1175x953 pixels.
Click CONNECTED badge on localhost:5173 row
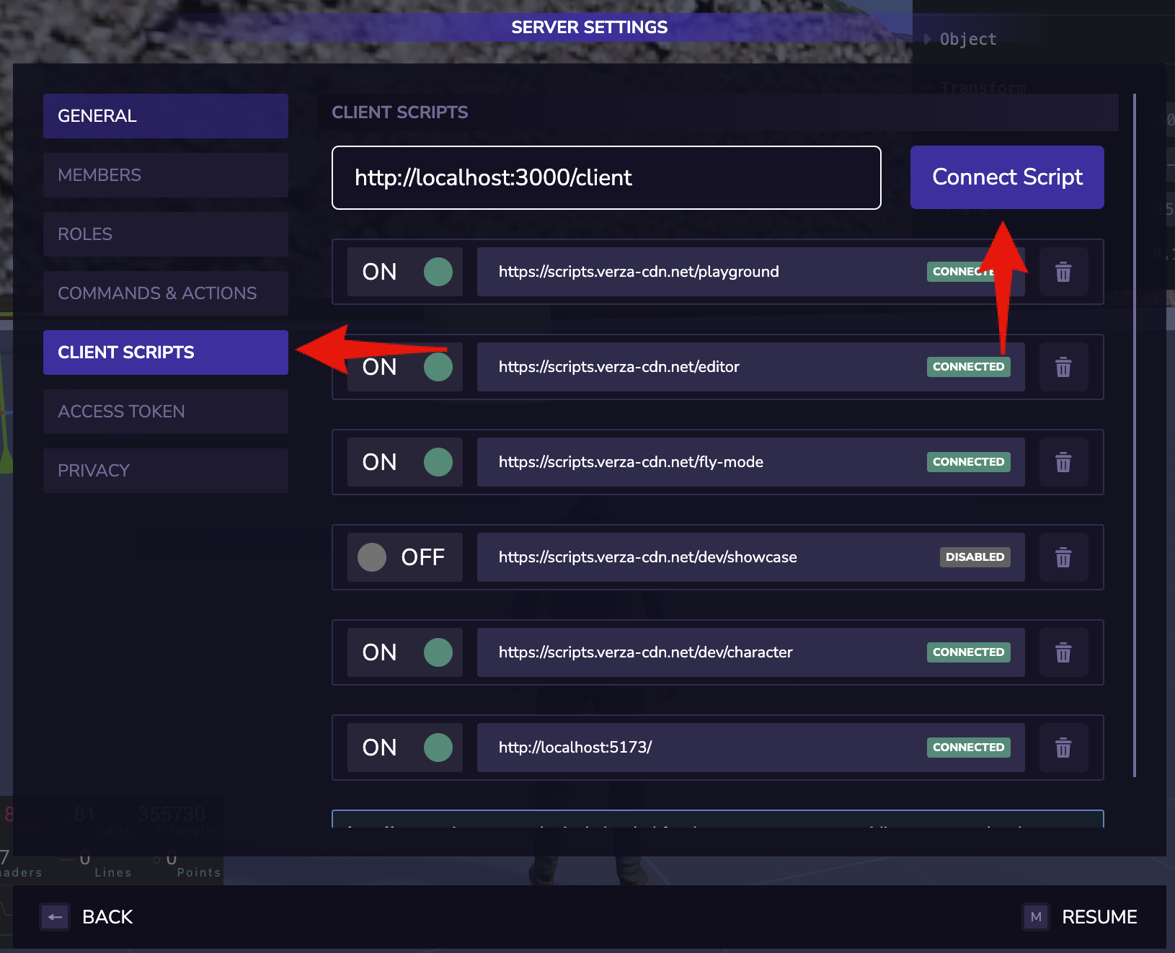968,748
